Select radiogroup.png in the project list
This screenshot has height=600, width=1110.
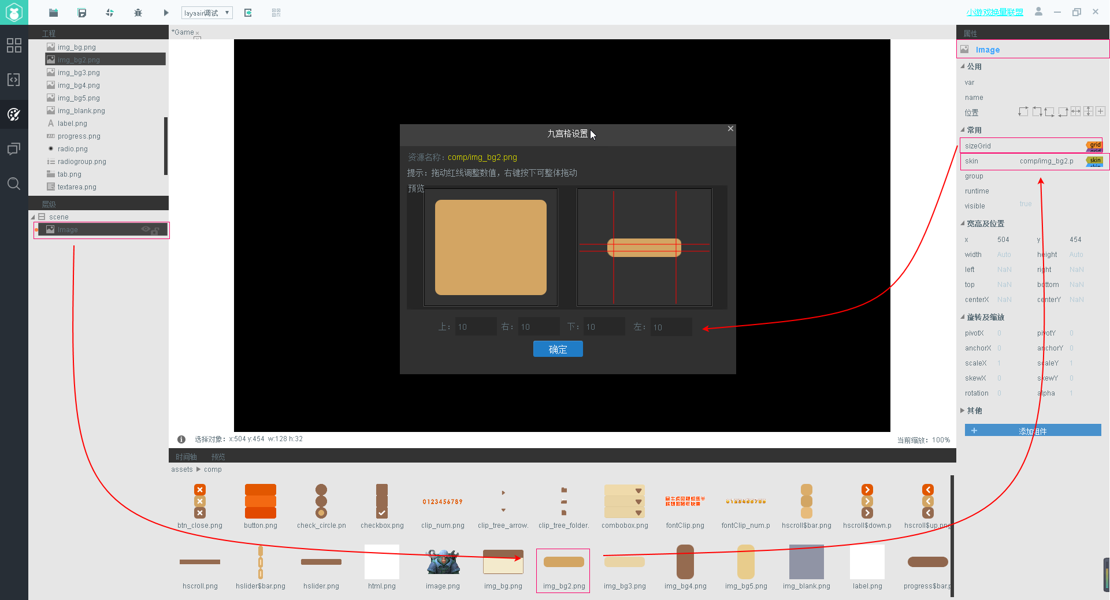pyautogui.click(x=81, y=162)
